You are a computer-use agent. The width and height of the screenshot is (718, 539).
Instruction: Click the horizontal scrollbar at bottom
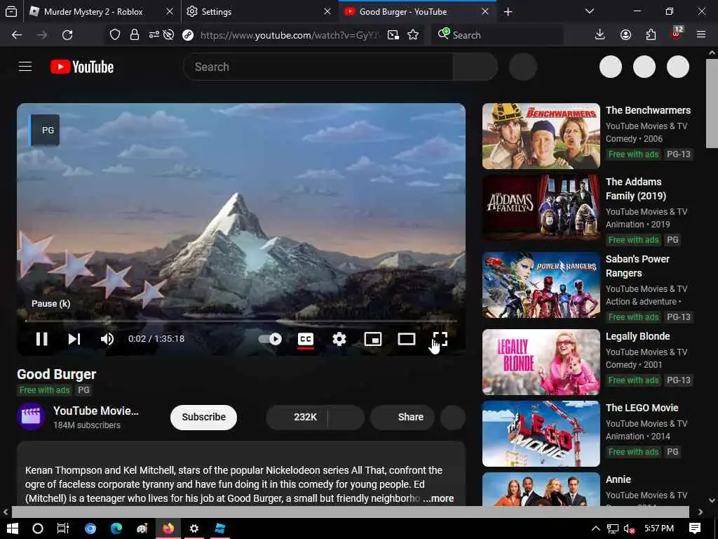tap(351, 512)
